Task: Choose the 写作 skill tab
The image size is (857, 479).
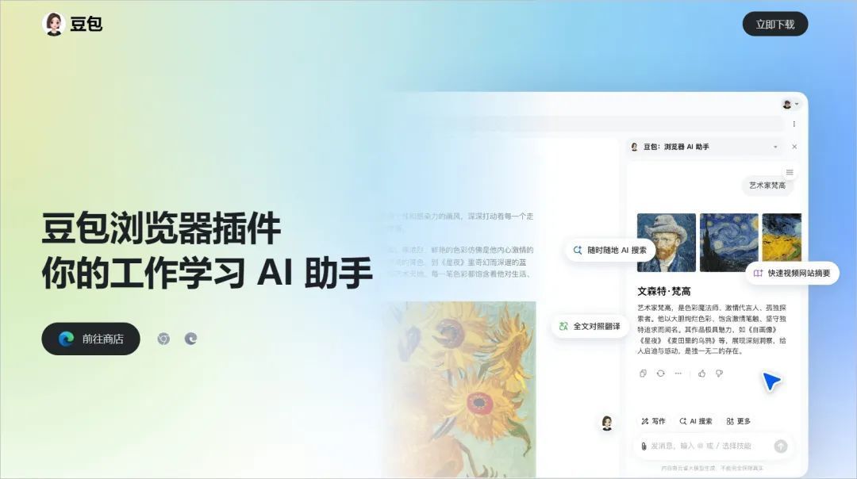Action: (653, 421)
